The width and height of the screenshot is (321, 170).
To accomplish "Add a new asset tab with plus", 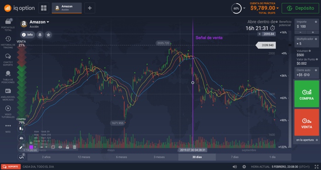I will (90, 8).
